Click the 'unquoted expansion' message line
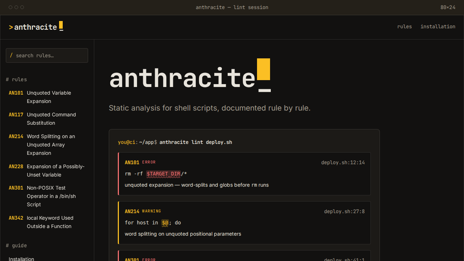 (x=196, y=185)
